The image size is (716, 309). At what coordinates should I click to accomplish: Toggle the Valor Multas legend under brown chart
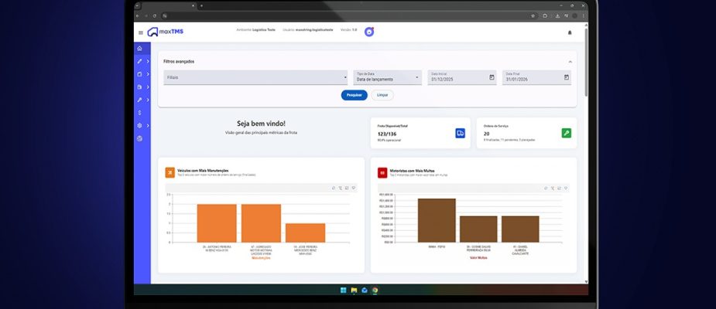478,257
